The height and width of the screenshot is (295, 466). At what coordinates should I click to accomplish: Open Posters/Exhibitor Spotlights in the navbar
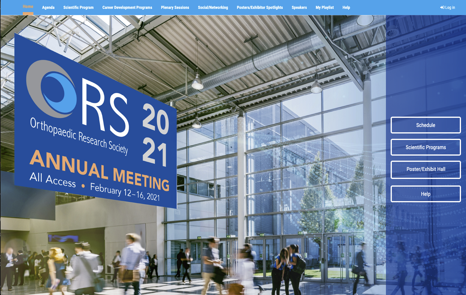coord(260,8)
